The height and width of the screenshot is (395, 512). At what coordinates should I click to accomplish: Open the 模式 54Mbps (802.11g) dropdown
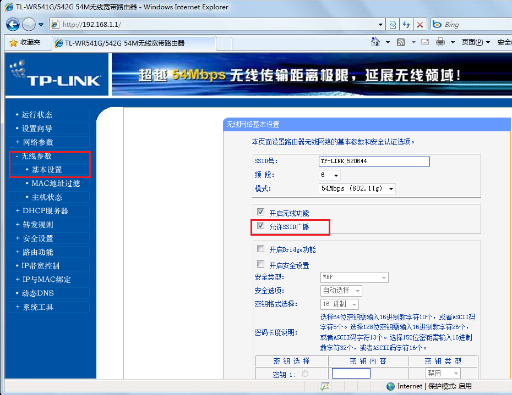358,188
